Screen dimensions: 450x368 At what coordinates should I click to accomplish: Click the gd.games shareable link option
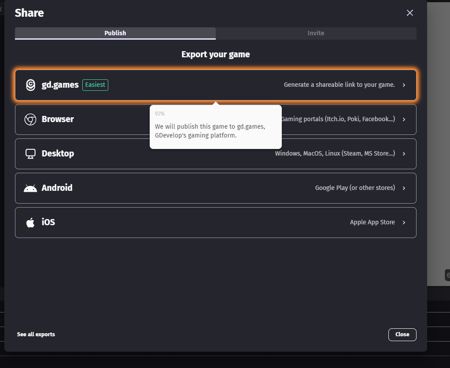tap(216, 85)
